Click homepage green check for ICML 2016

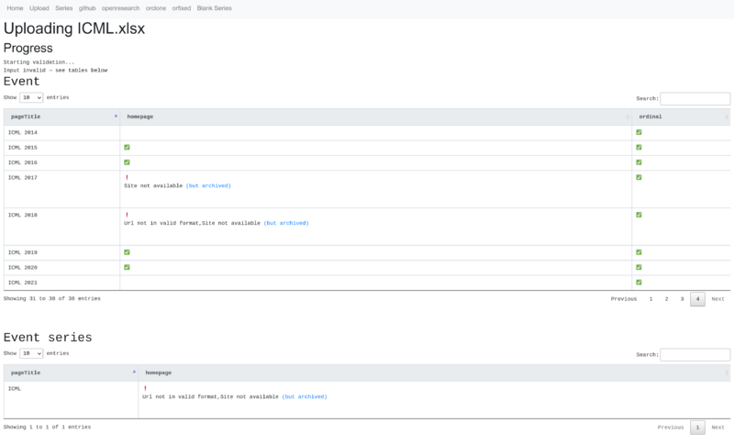[x=127, y=162]
